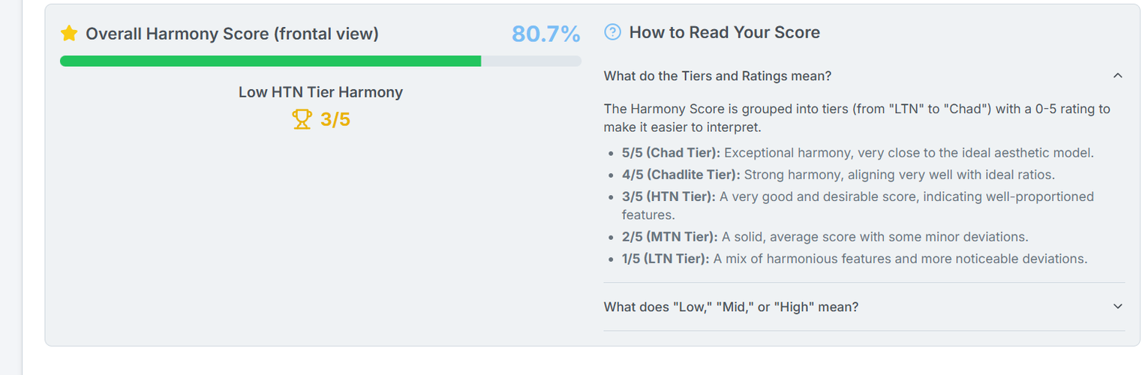Viewport: 1145px width, 375px height.
Task: Open "What does Low, Mid, or High mean?" question
Action: tap(731, 307)
